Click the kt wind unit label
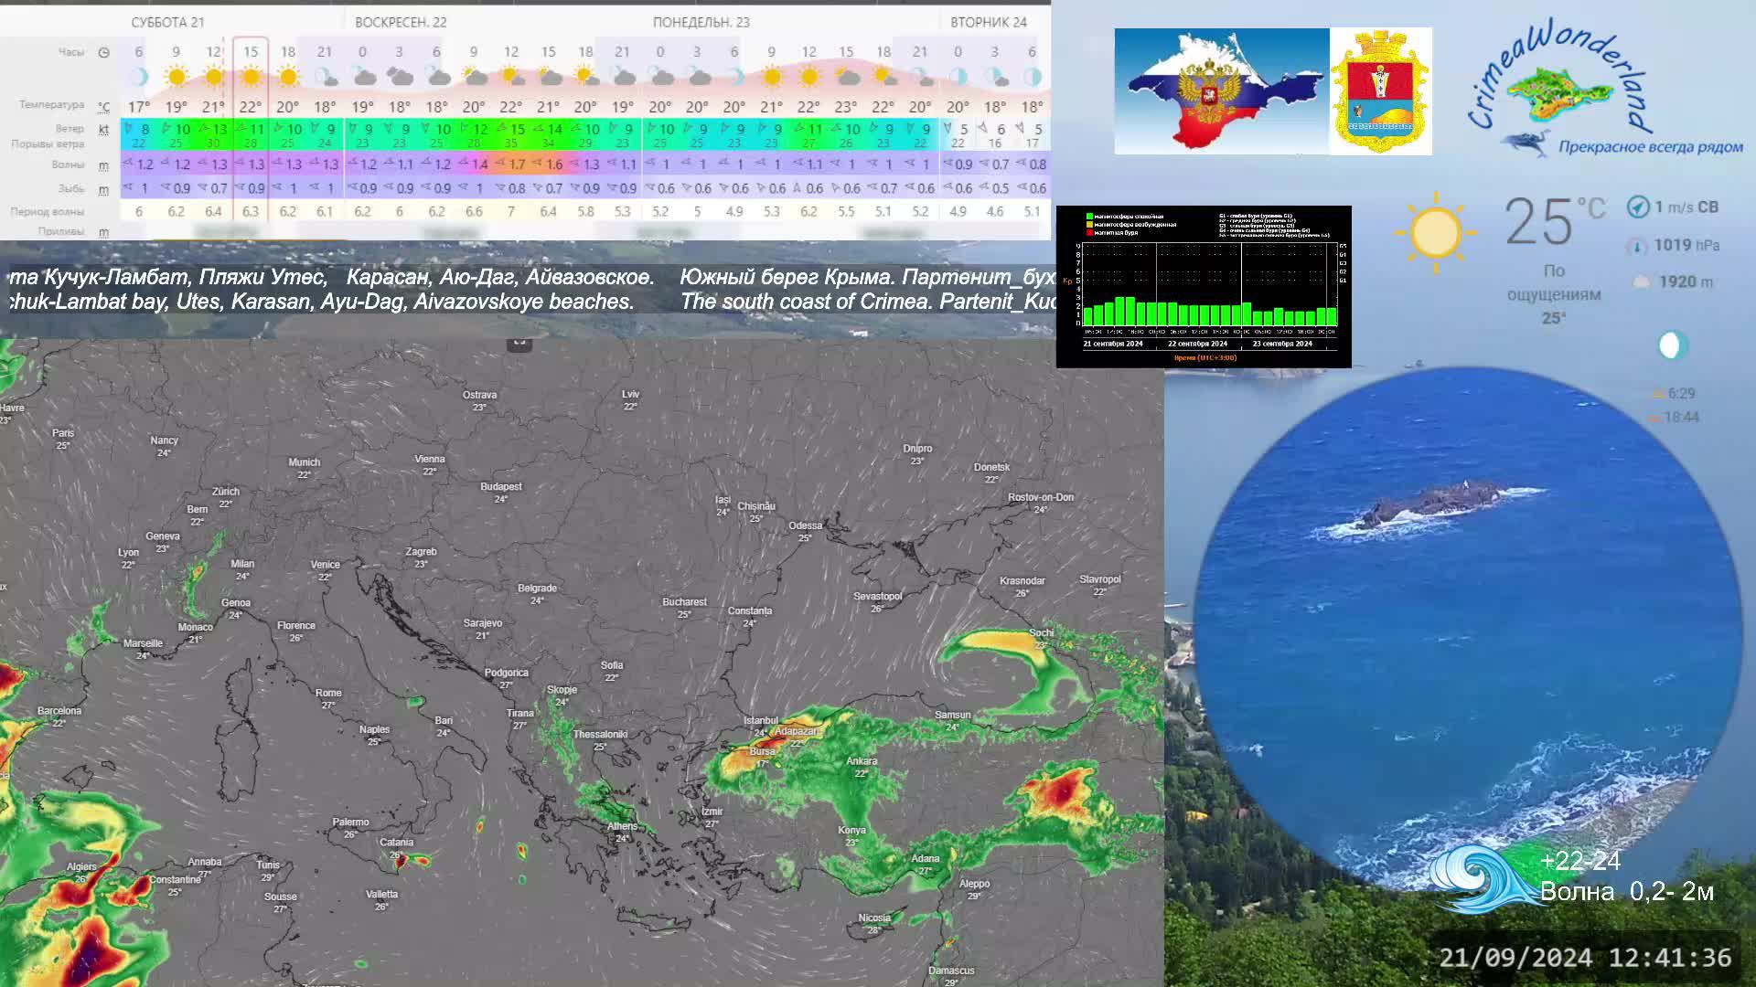 click(x=103, y=129)
